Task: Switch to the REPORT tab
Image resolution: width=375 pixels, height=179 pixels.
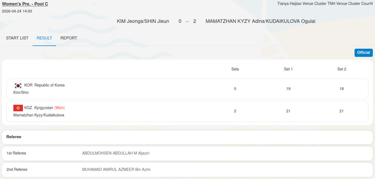Action: 69,38
